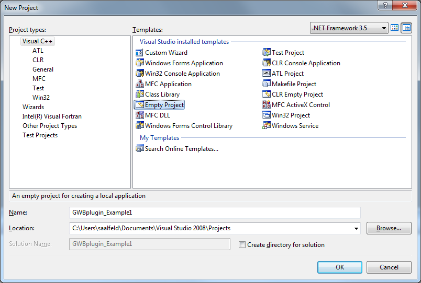This screenshot has width=421, height=283.
Task: Switch templates to large icons view
Action: 394,28
